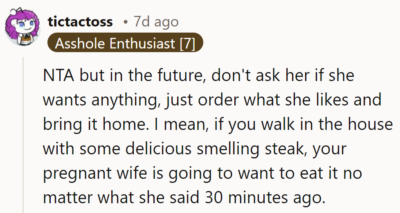Viewport: 400px width, 213px height.
Task: Click the "Asshole Enthusiast [7]" flair badge
Action: 125,43
